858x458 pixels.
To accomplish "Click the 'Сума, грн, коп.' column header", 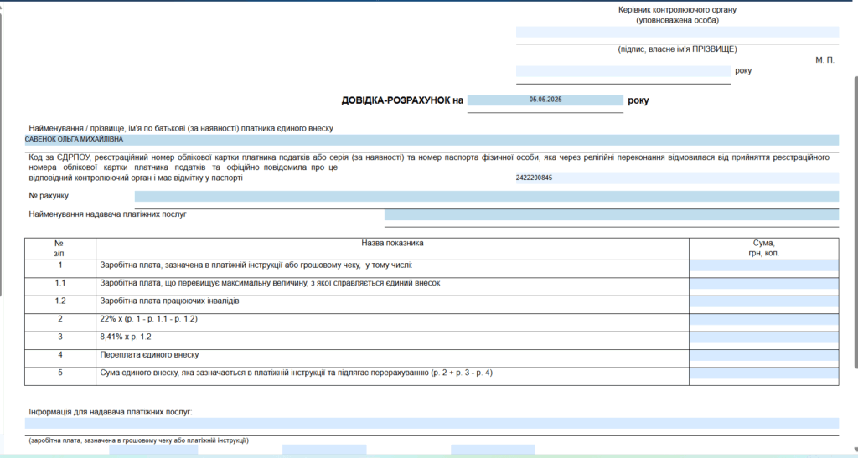I will [764, 248].
